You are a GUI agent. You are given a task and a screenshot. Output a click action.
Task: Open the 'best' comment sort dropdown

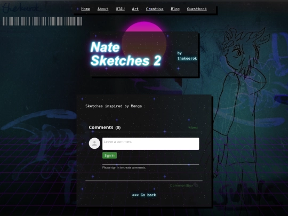193,127
